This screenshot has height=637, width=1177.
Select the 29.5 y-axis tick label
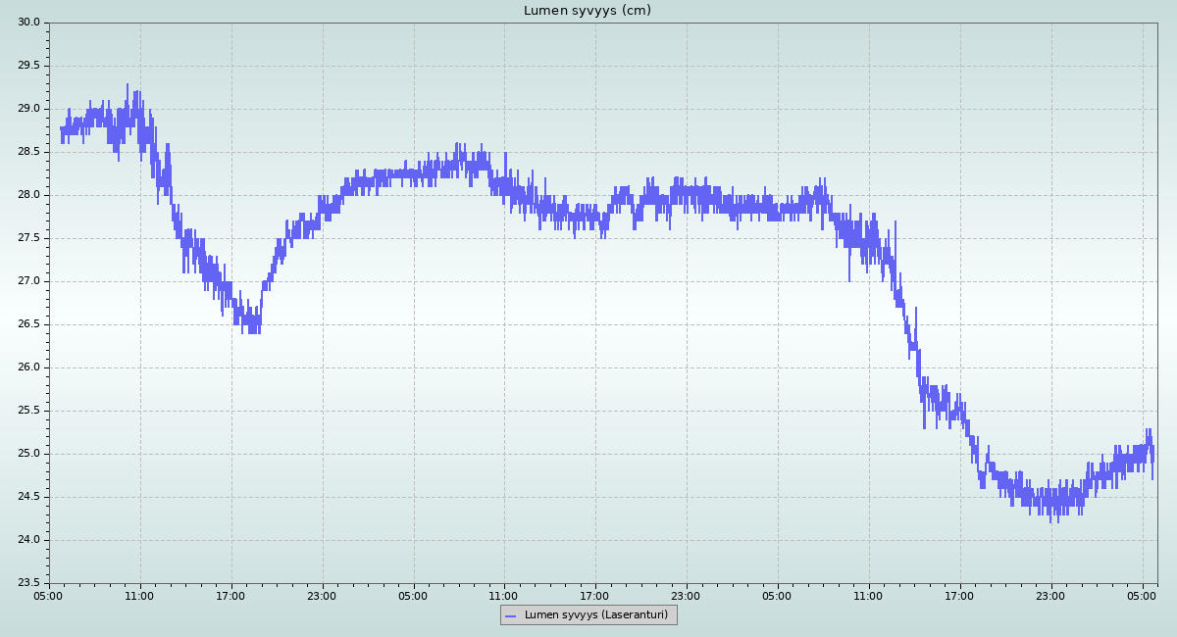click(x=28, y=66)
